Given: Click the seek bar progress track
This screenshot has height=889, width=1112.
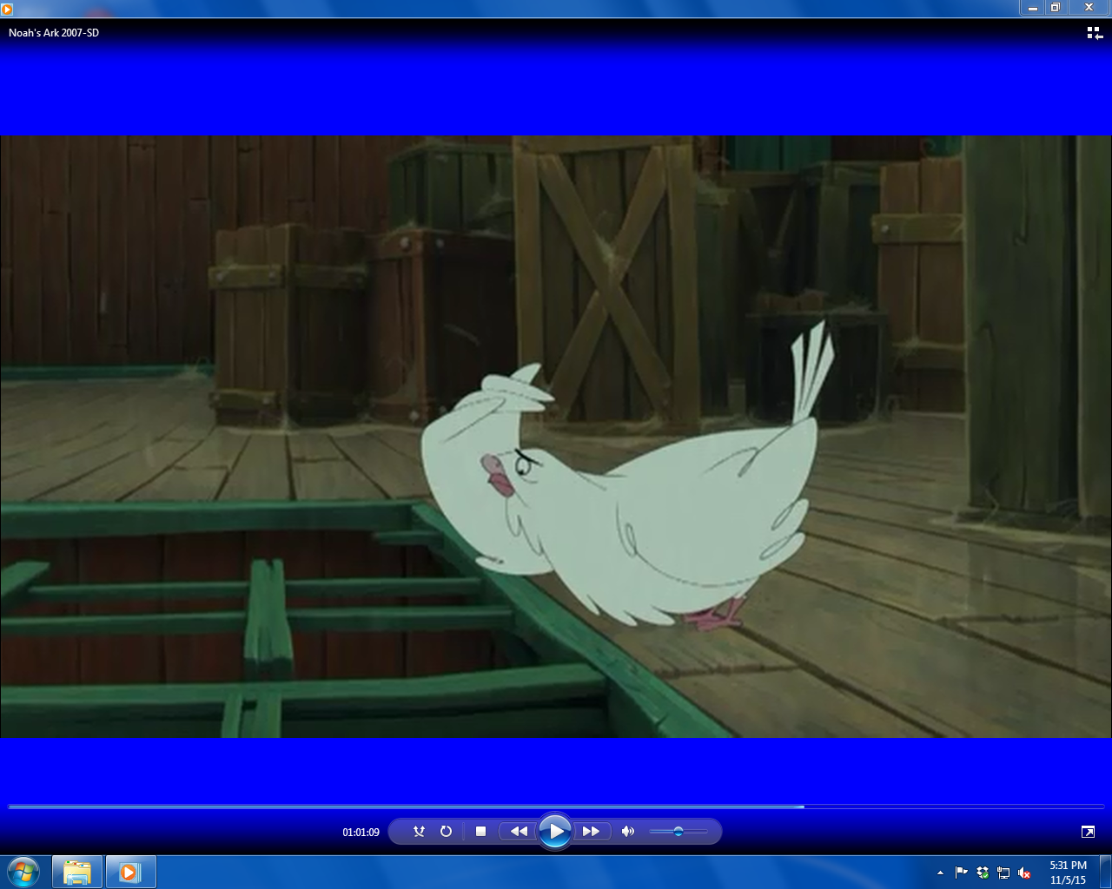Looking at the screenshot, I should [x=556, y=807].
